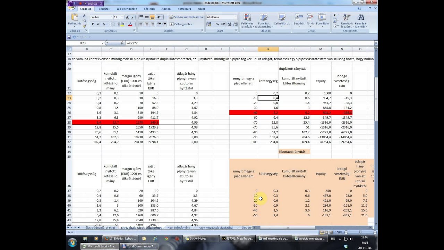
Task: Open the Általános number format dropdown
Action: (x=236, y=17)
